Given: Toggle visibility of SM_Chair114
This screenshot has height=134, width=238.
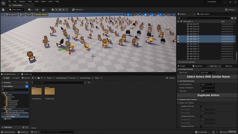Looking at the screenshot, I should [x=178, y=41].
